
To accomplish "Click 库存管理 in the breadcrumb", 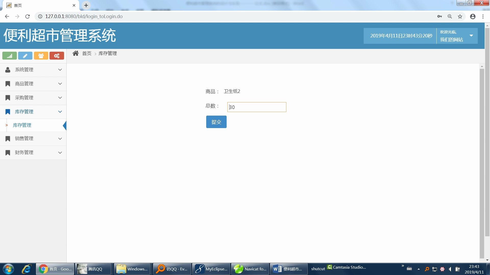I will tap(108, 53).
